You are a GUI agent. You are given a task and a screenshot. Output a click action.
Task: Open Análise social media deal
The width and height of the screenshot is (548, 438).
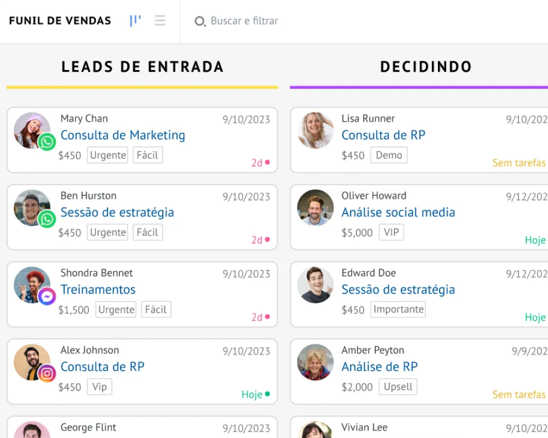point(398,212)
